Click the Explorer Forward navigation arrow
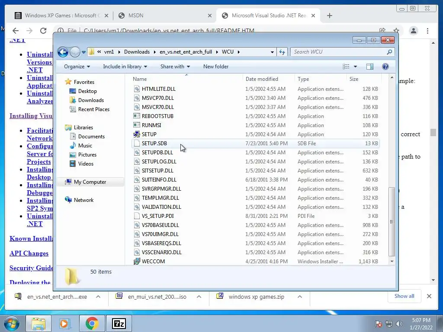 click(x=75, y=52)
